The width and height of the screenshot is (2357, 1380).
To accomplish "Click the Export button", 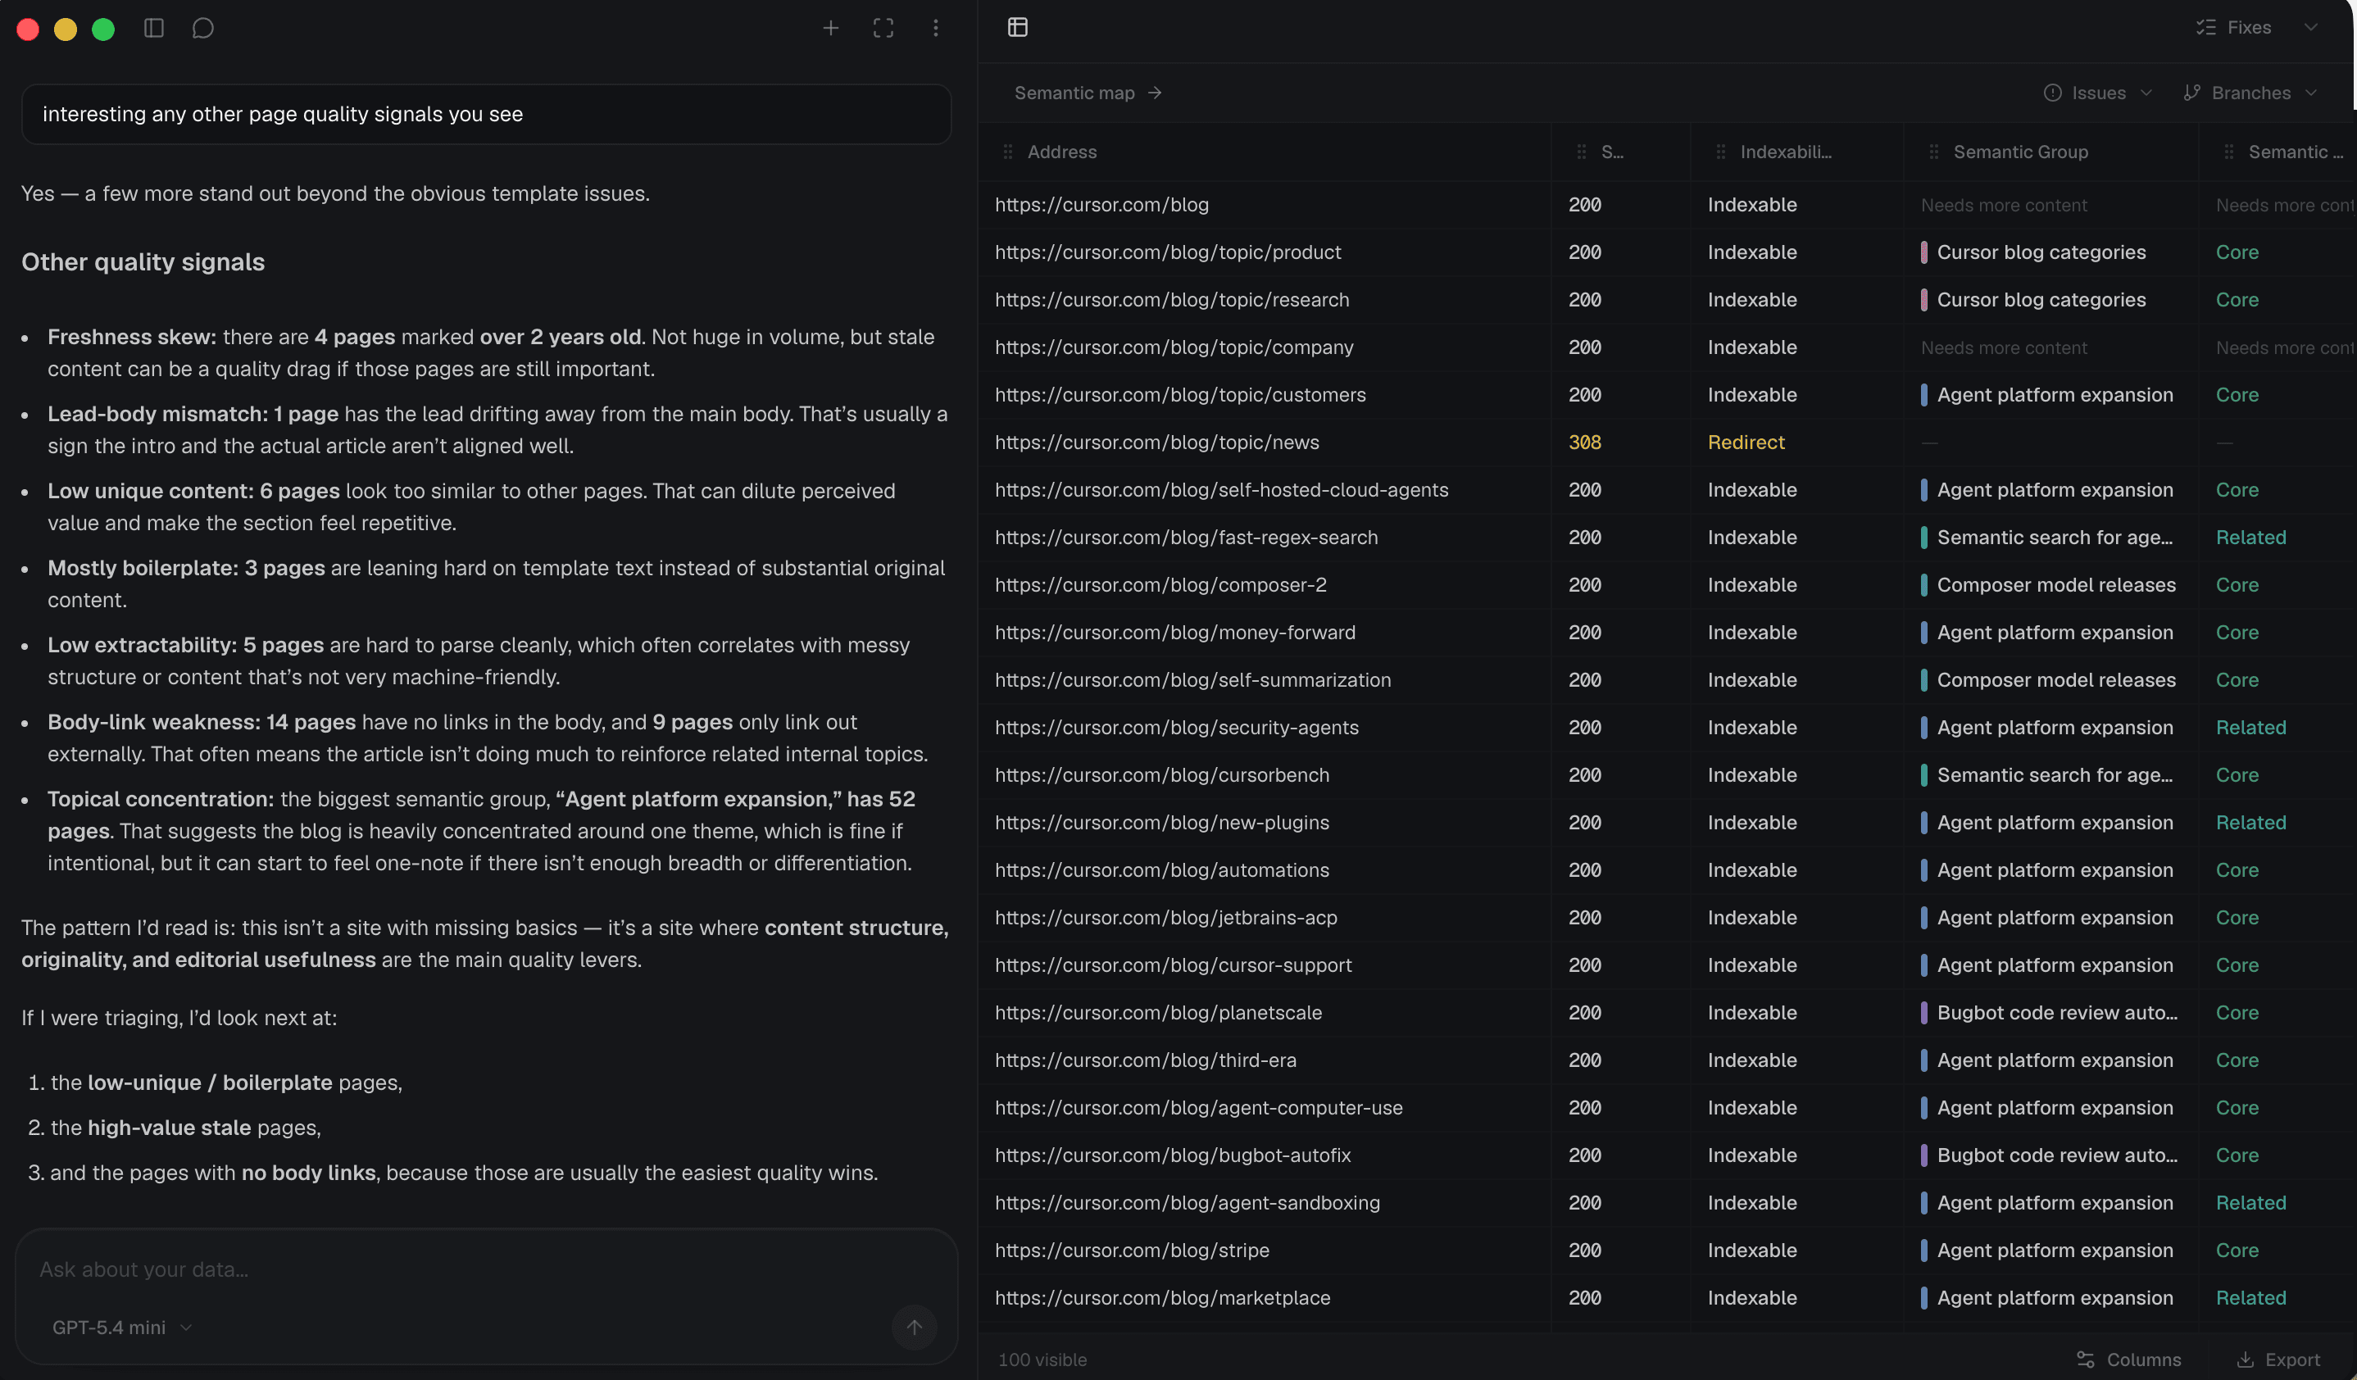I will pyautogui.click(x=2278, y=1360).
